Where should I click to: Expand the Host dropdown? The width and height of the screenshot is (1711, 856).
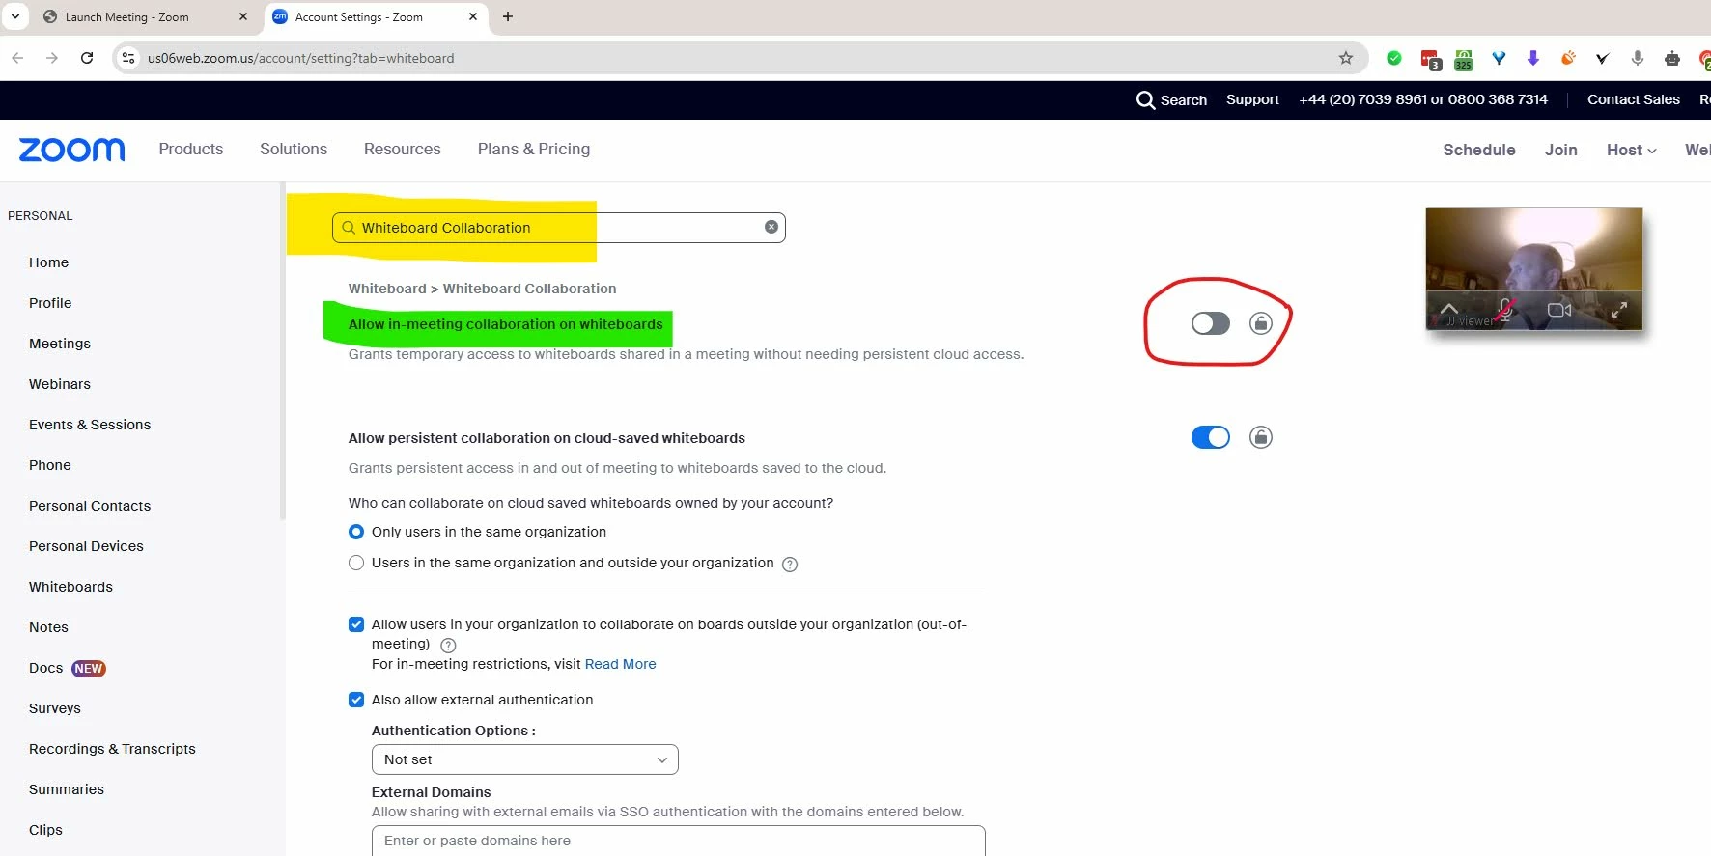[x=1632, y=150]
